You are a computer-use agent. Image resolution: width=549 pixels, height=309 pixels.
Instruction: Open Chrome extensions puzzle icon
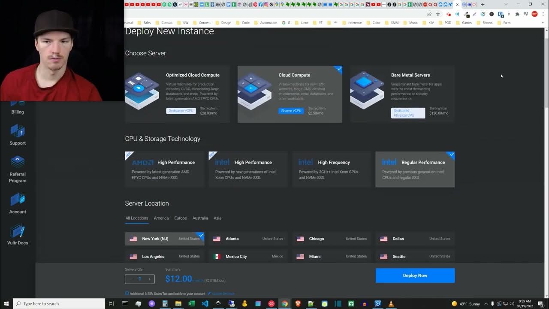(517, 14)
